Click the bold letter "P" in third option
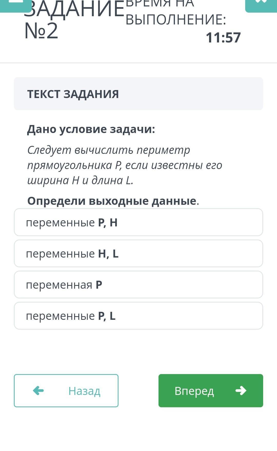 pos(99,285)
